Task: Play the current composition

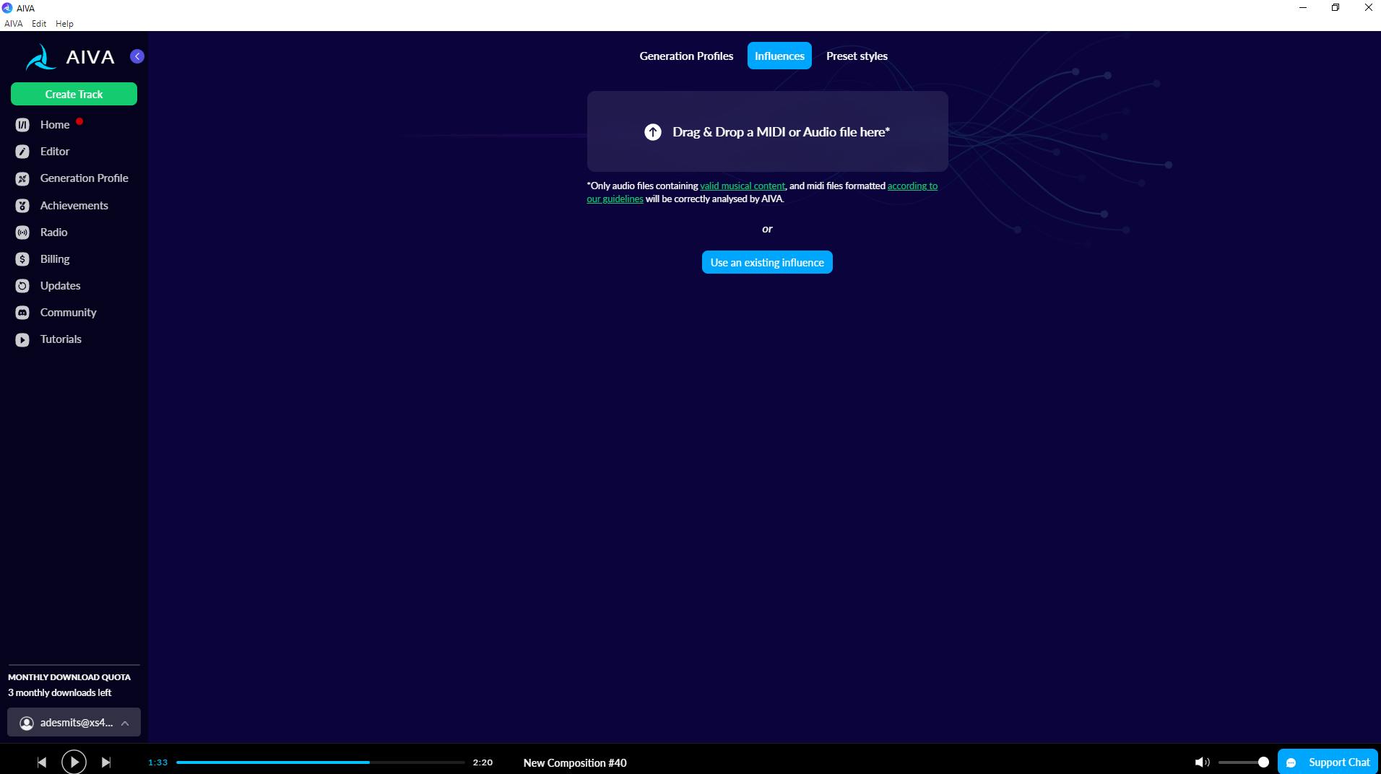Action: pos(74,762)
